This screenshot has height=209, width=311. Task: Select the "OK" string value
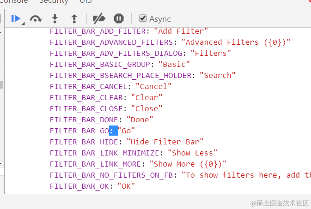coord(126,186)
